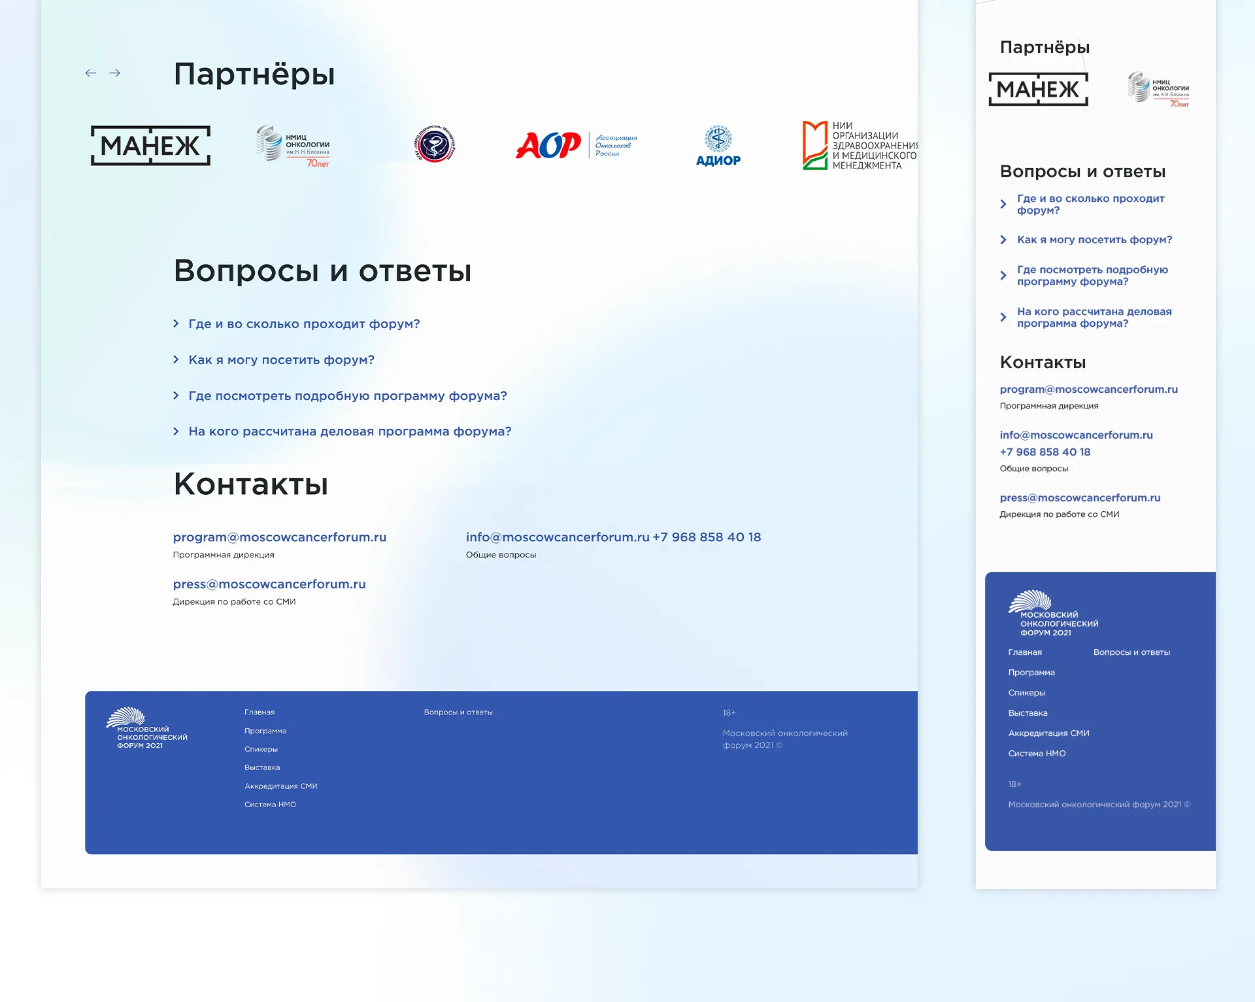
Task: Open the НИИ организации здравоохранения logo
Action: (860, 145)
